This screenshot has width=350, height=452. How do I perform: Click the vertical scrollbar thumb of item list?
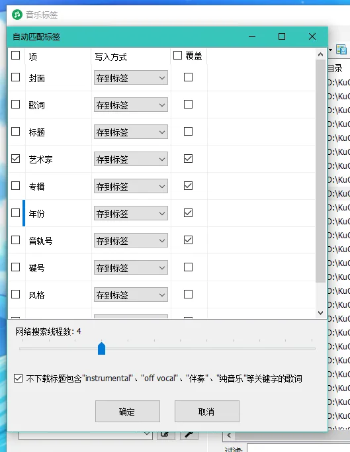tap(321, 171)
